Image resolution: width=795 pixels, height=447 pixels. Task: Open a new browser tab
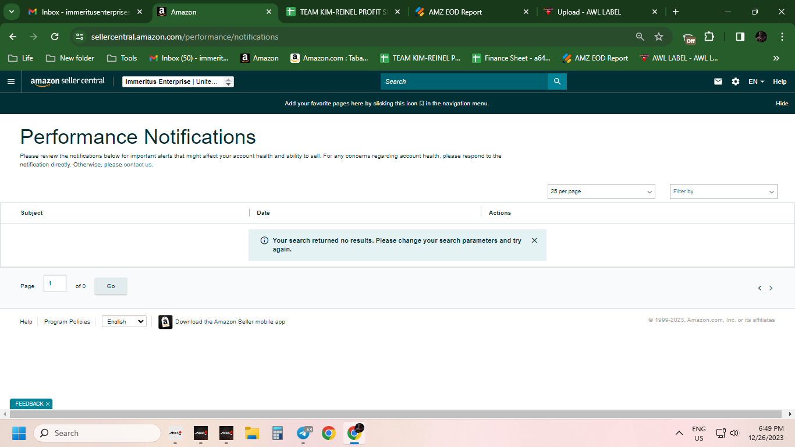(x=675, y=12)
